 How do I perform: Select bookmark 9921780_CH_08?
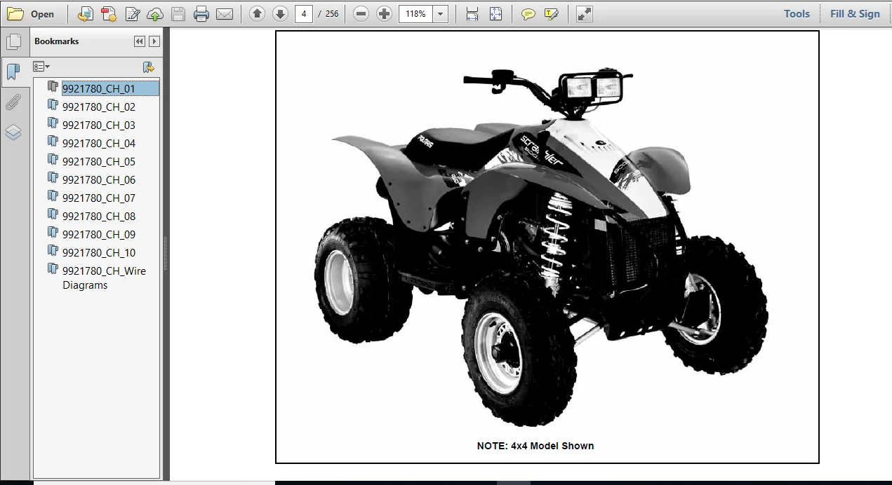tap(99, 216)
